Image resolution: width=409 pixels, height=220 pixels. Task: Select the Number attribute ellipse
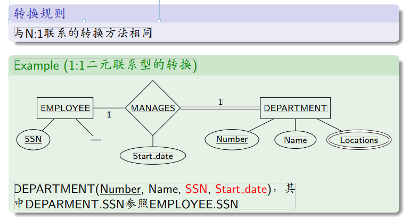(x=232, y=139)
